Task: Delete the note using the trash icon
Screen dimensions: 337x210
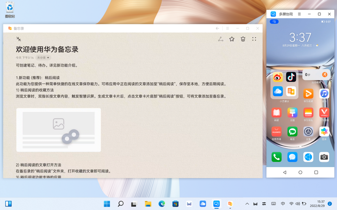Action: [x=243, y=39]
